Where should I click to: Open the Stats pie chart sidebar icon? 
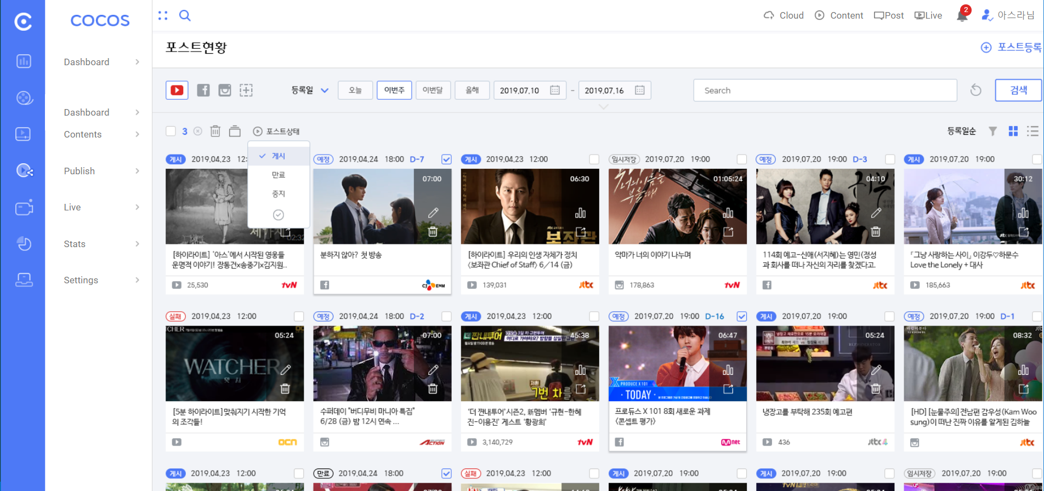24,243
